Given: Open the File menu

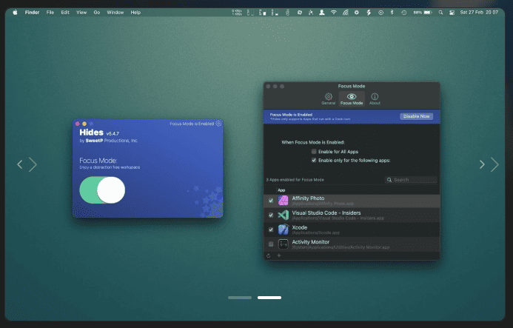Looking at the screenshot, I should [50, 13].
